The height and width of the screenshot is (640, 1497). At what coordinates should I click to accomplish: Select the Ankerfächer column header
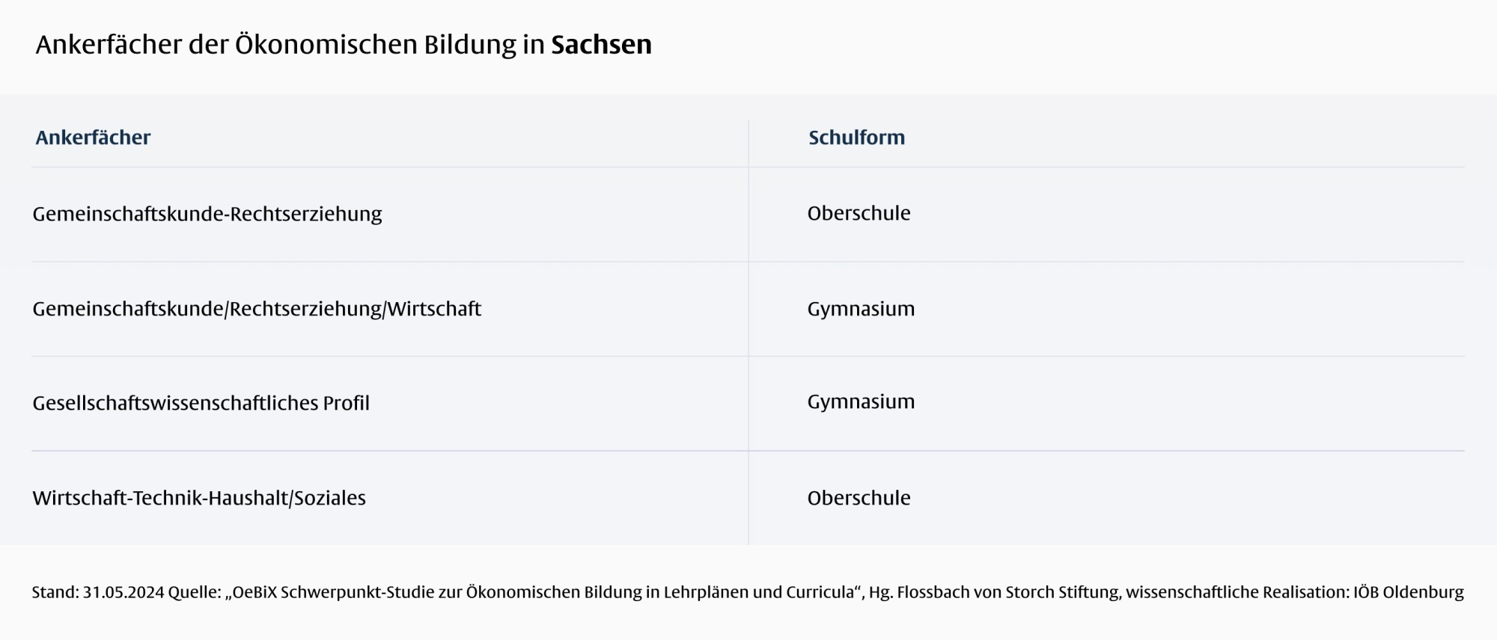coord(93,138)
